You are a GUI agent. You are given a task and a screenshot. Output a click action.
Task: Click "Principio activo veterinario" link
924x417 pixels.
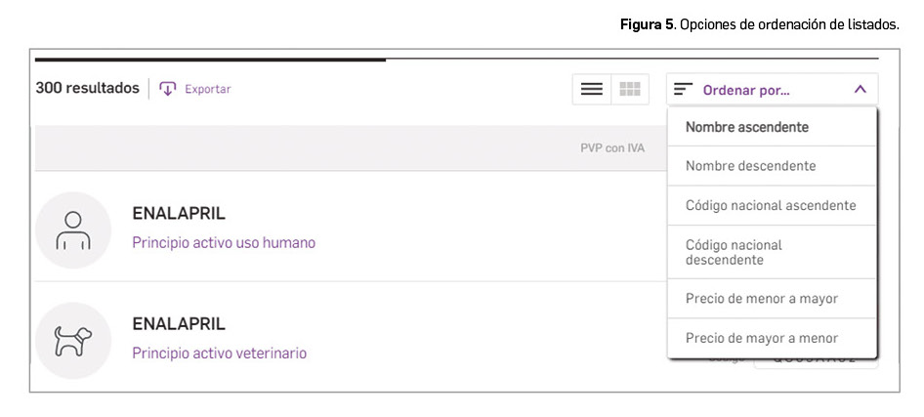tap(220, 353)
